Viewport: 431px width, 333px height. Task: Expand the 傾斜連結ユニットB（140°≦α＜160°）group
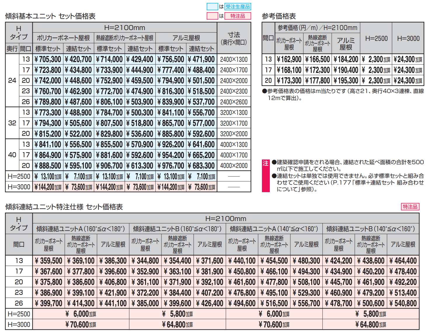[371, 229]
